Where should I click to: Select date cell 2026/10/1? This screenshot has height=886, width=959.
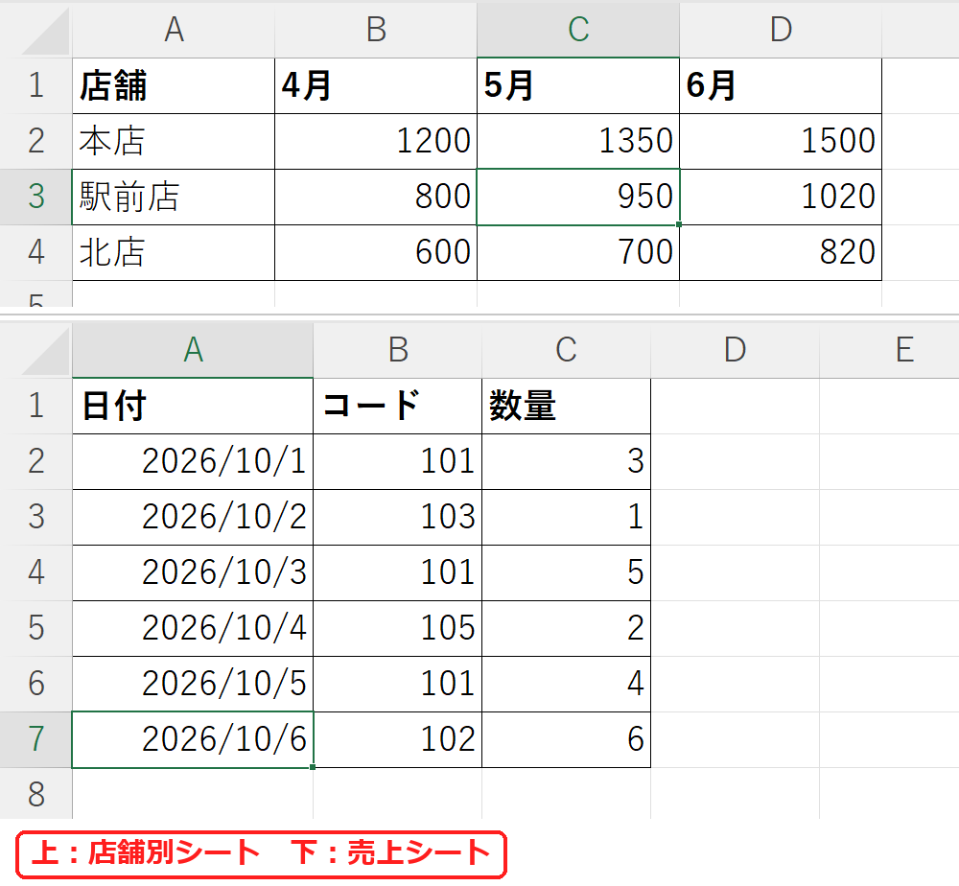(x=193, y=461)
